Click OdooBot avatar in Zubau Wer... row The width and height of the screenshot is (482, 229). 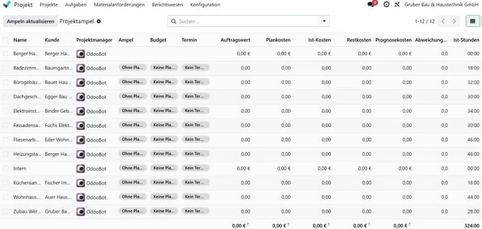[x=80, y=212]
